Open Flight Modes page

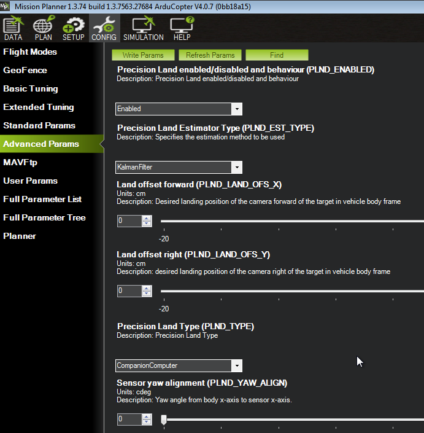click(30, 52)
